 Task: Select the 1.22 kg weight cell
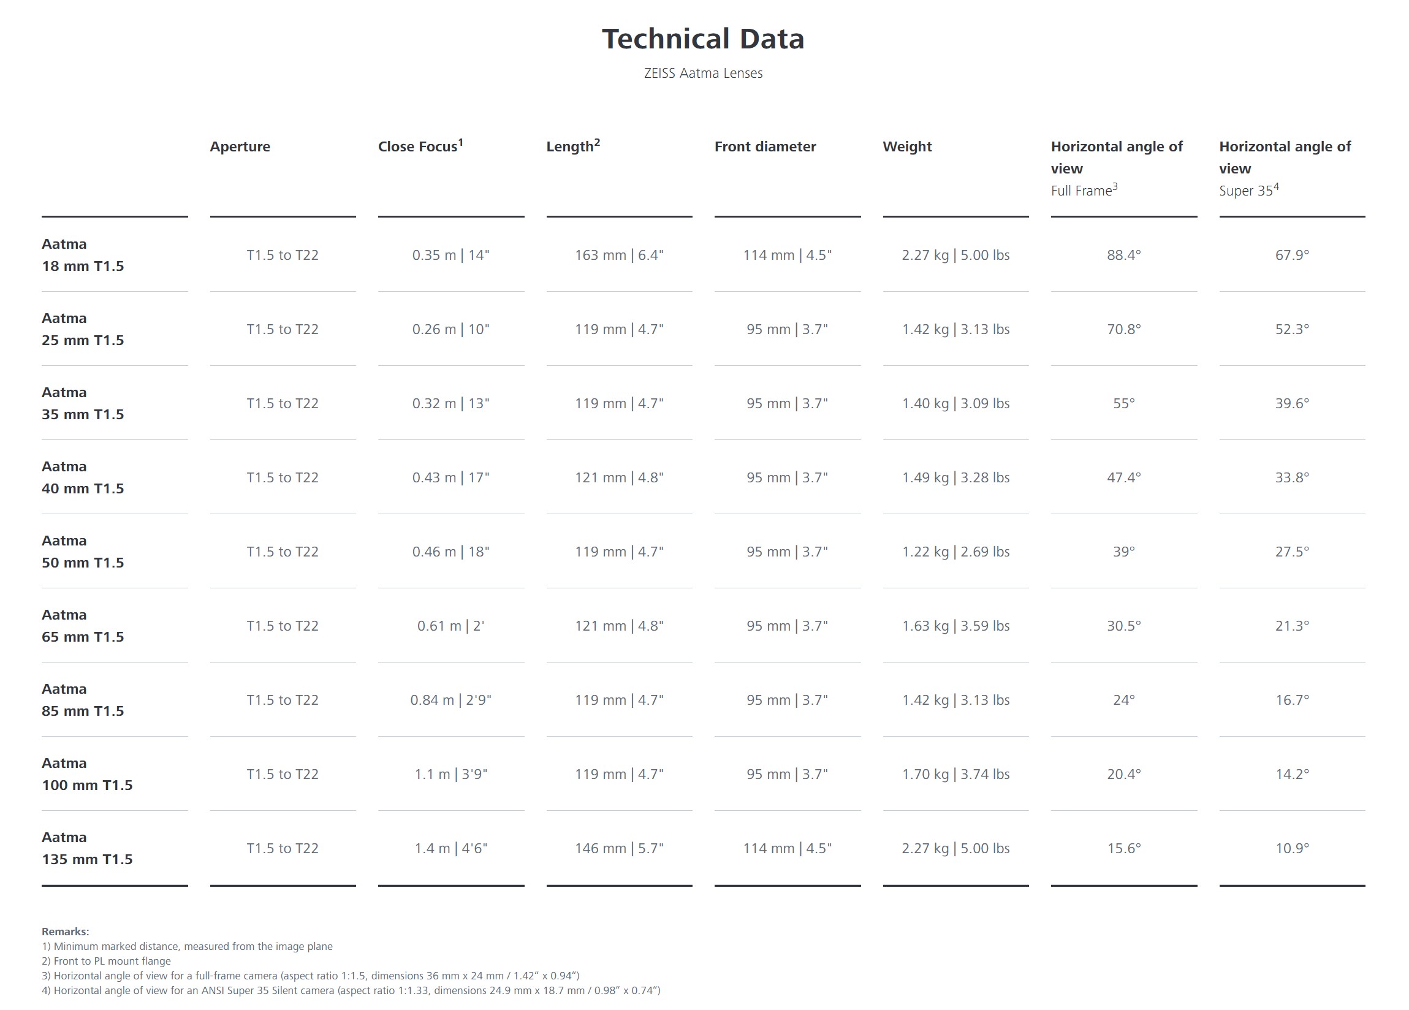tap(955, 552)
